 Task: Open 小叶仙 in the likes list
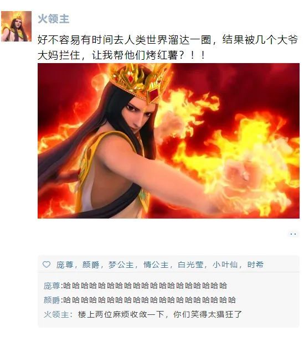pyautogui.click(x=225, y=265)
